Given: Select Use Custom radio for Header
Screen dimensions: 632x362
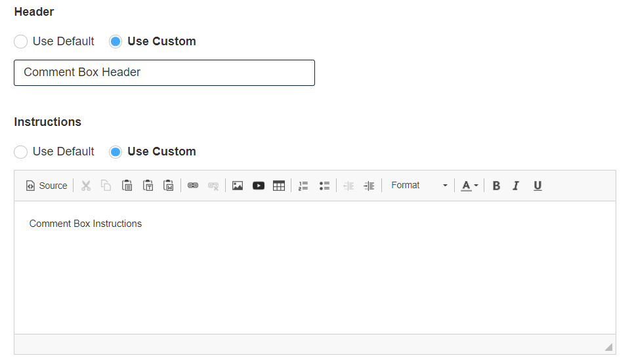Looking at the screenshot, I should pyautogui.click(x=116, y=41).
